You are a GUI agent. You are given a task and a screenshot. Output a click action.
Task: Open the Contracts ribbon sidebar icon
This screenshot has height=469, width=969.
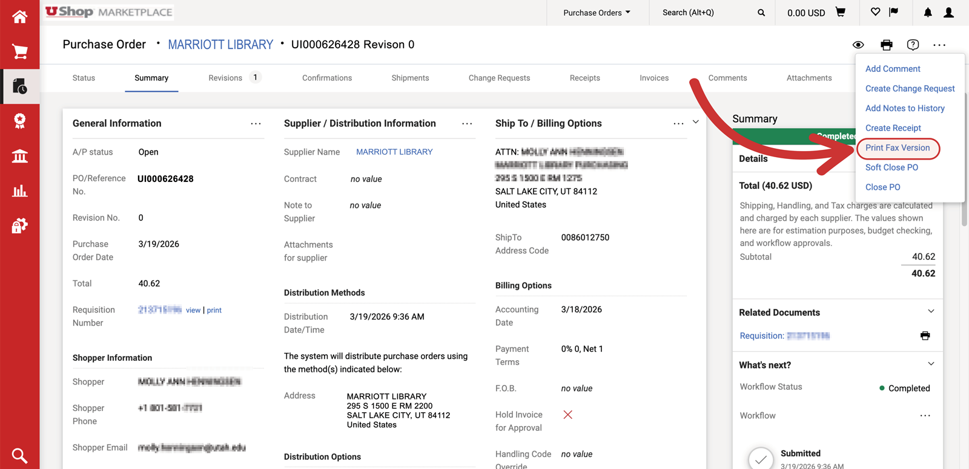(19, 121)
